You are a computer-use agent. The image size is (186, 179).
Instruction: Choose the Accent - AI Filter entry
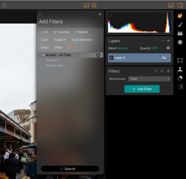coord(70,55)
